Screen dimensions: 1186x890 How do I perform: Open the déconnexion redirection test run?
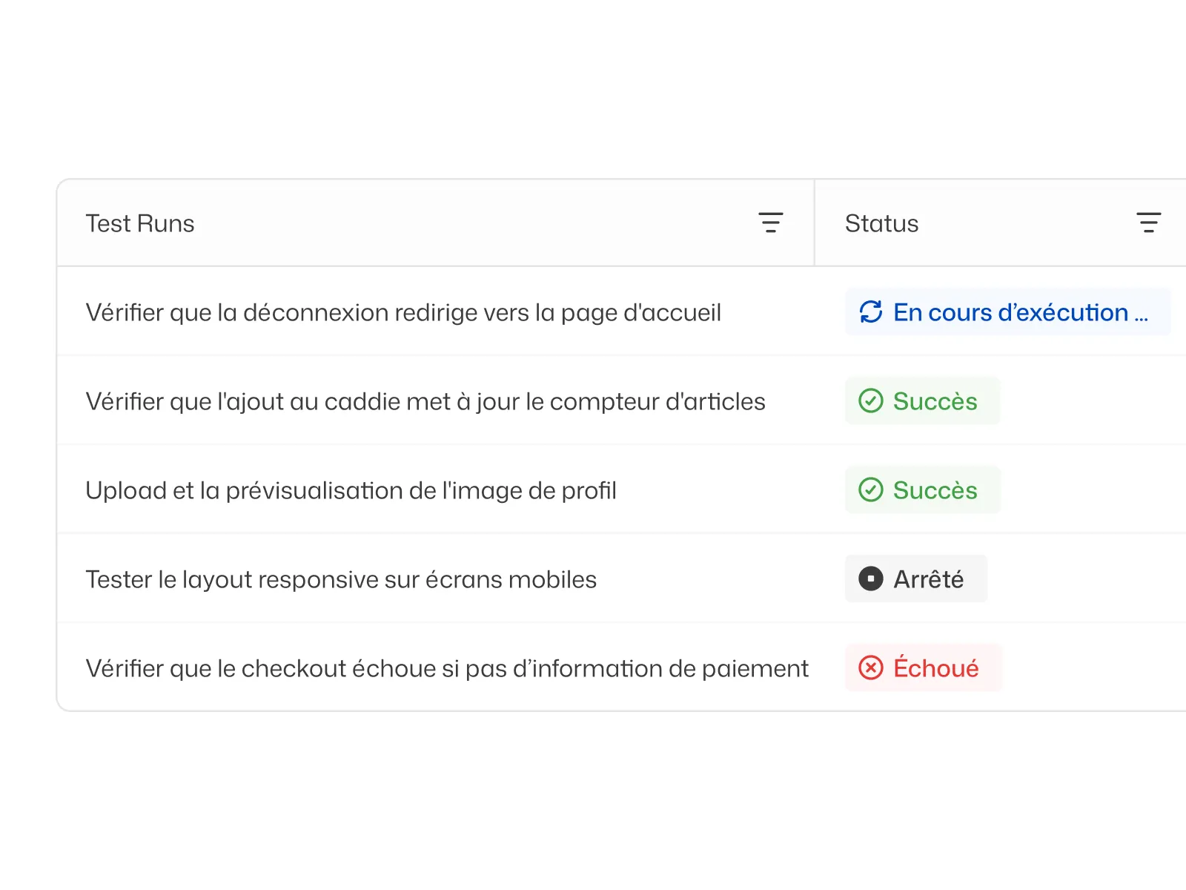404,312
